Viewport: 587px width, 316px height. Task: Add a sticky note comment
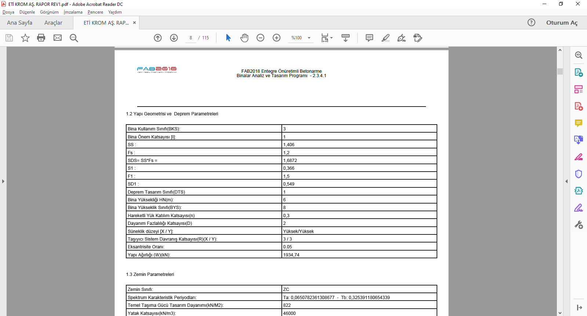coord(369,38)
